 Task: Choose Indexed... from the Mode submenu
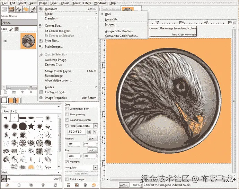click(111, 25)
